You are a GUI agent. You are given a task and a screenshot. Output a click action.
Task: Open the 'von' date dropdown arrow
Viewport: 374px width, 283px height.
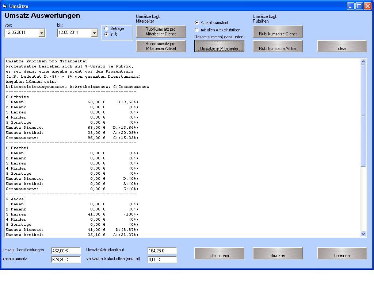[42, 33]
